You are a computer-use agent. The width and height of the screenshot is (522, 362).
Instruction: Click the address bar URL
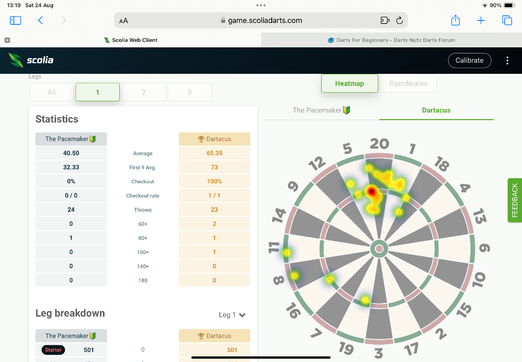265,20
